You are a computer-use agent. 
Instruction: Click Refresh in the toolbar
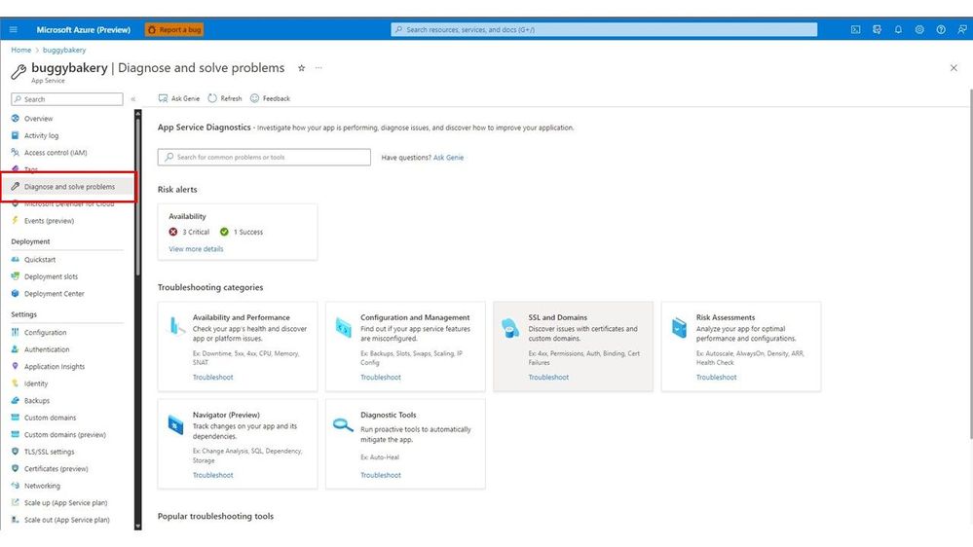point(225,98)
